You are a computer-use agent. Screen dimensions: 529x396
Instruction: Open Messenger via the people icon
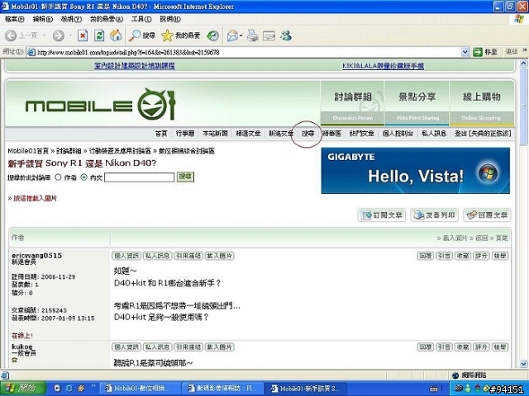(286, 35)
